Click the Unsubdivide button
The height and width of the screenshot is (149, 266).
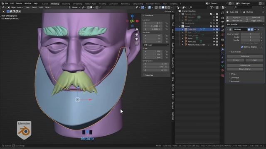click(x=245, y=65)
